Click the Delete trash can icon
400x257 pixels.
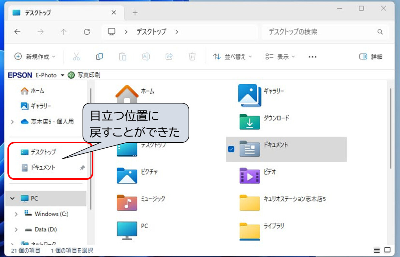pyautogui.click(x=192, y=57)
